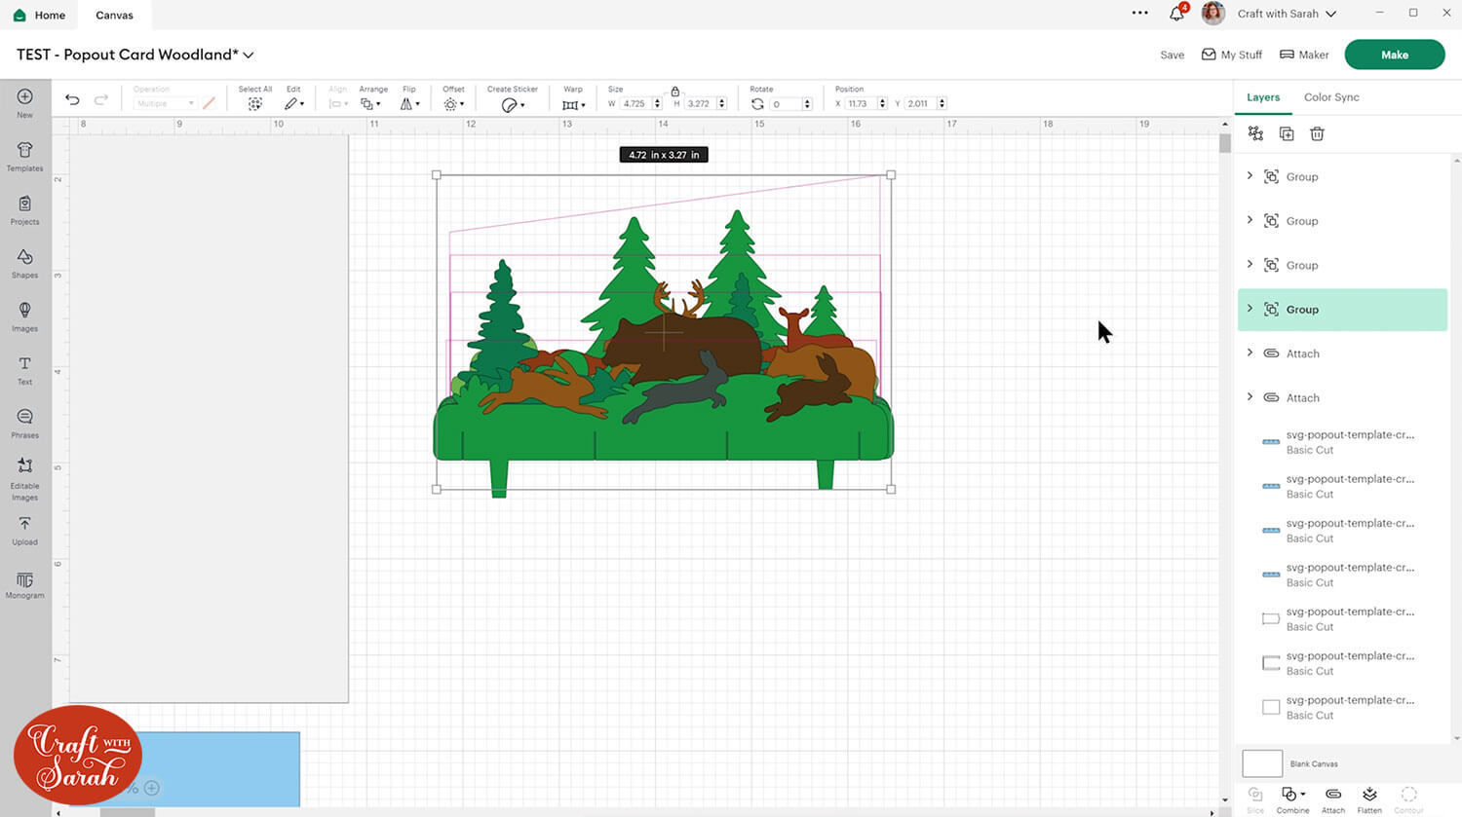Expand the highlighted Group layer
This screenshot has width=1462, height=817.
[x=1250, y=309]
